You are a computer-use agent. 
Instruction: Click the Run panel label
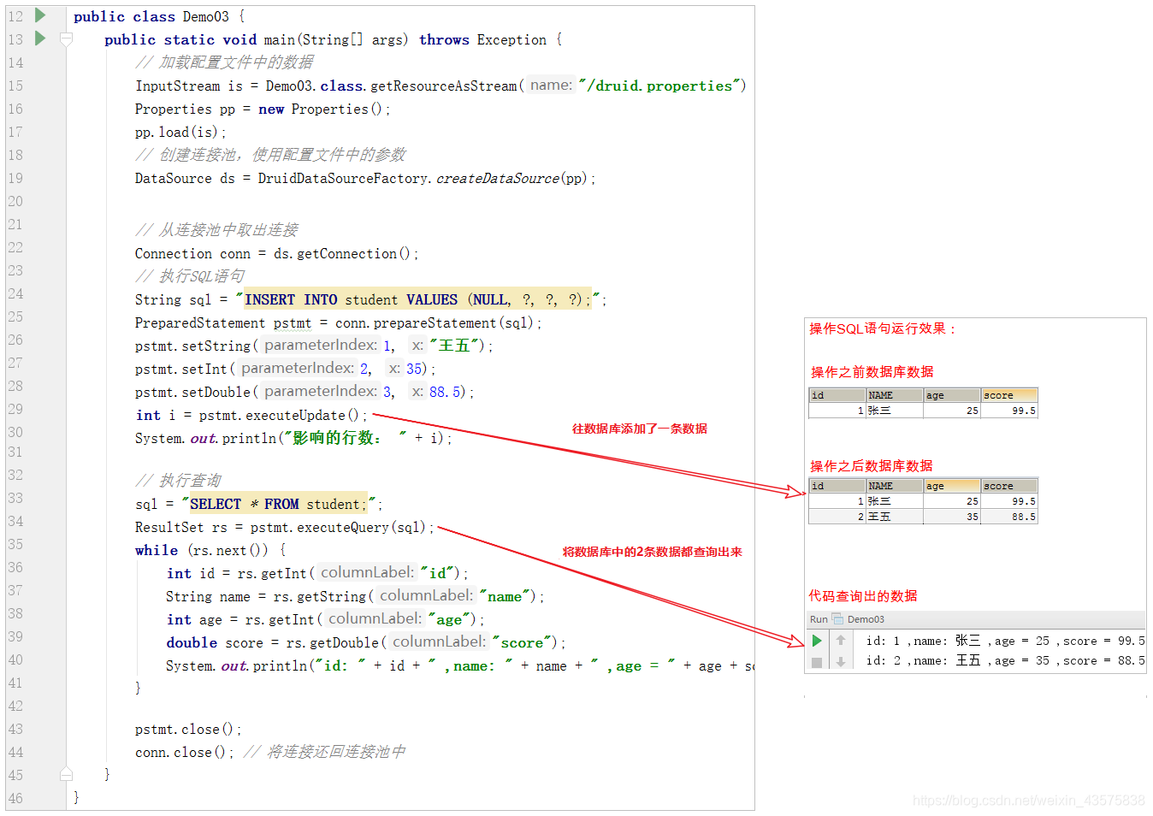coord(819,619)
